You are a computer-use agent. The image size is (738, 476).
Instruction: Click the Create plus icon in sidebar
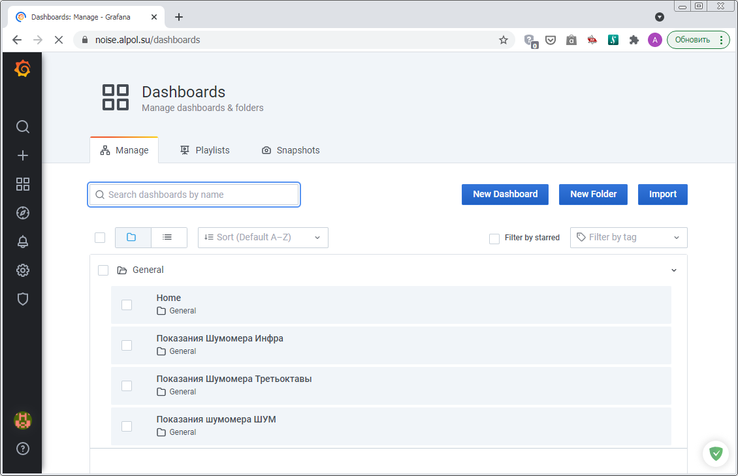pos(23,155)
